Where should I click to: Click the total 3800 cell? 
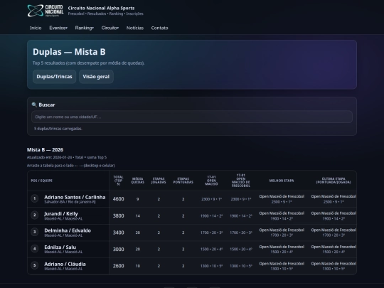pos(118,215)
